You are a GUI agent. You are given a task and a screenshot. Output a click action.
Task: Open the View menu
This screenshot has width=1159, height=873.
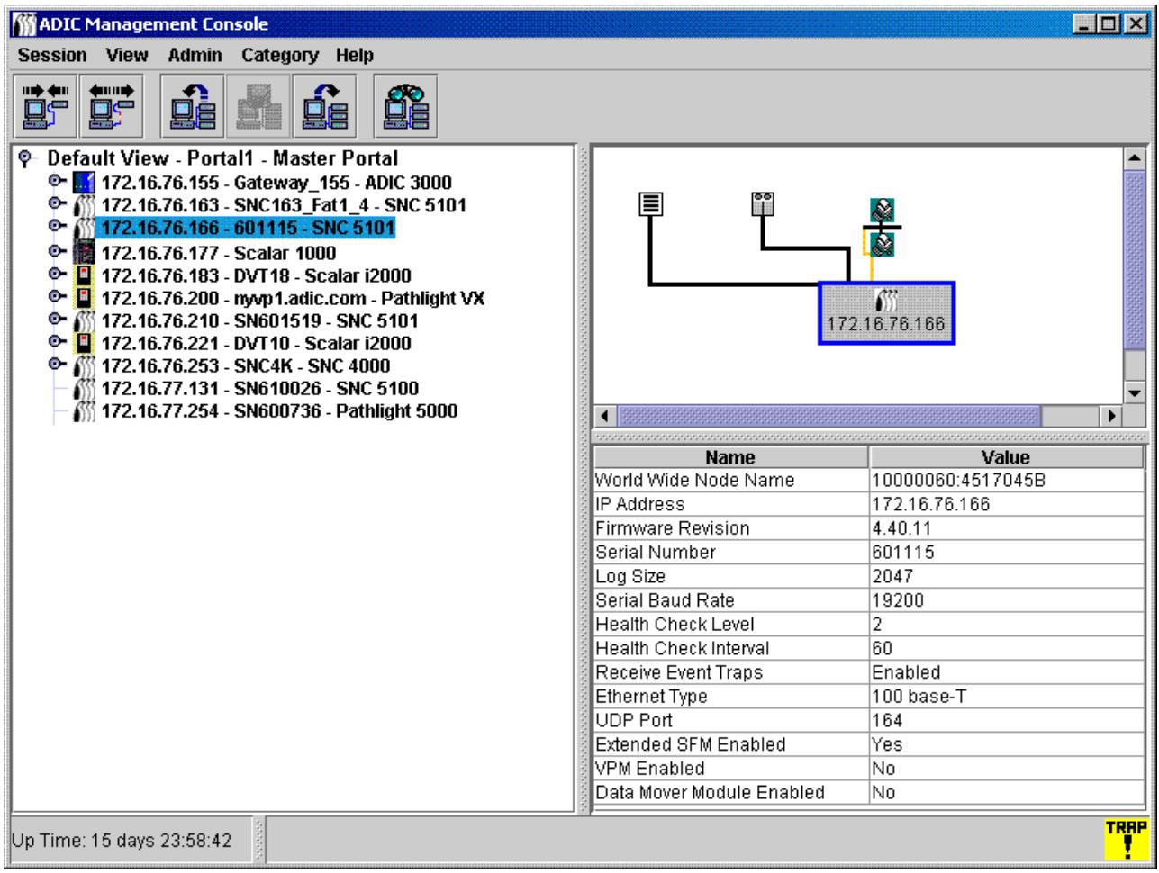click(127, 56)
